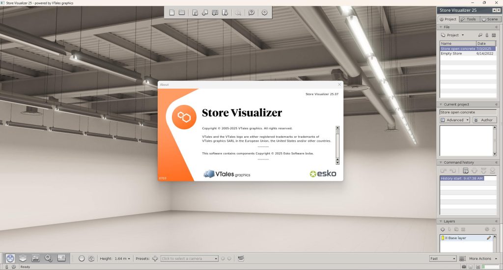Viewport: 503px width, 270px height.
Task: Click the duplicate layer icon in Layers panel
Action: pyautogui.click(x=456, y=229)
